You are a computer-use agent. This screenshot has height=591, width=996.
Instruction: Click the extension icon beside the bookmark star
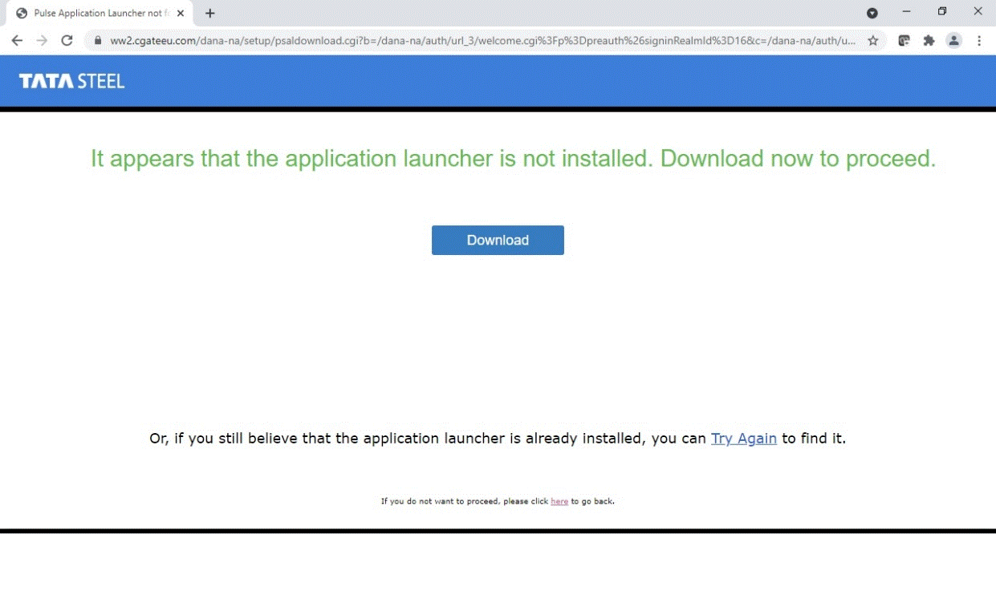(904, 41)
